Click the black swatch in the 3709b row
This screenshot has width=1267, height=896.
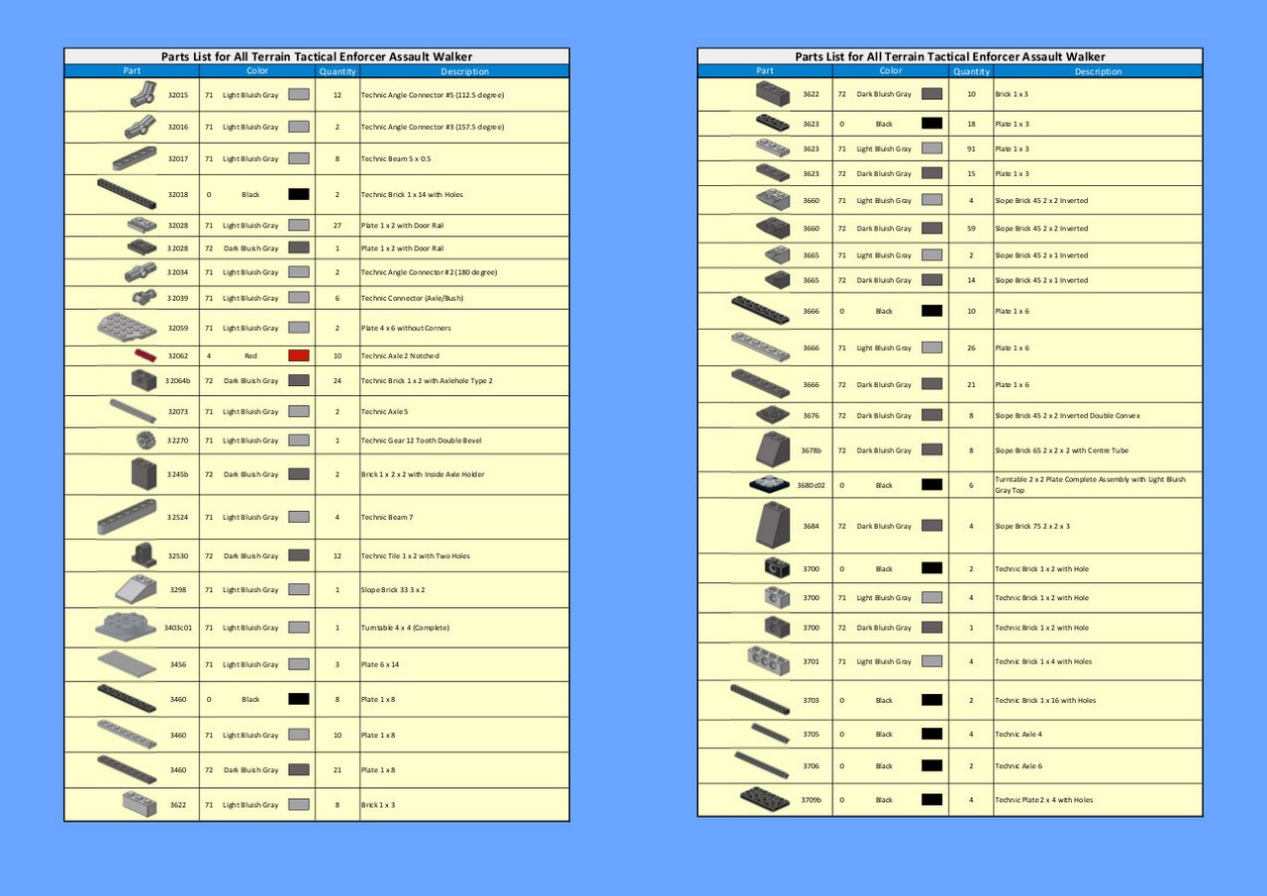point(931,799)
